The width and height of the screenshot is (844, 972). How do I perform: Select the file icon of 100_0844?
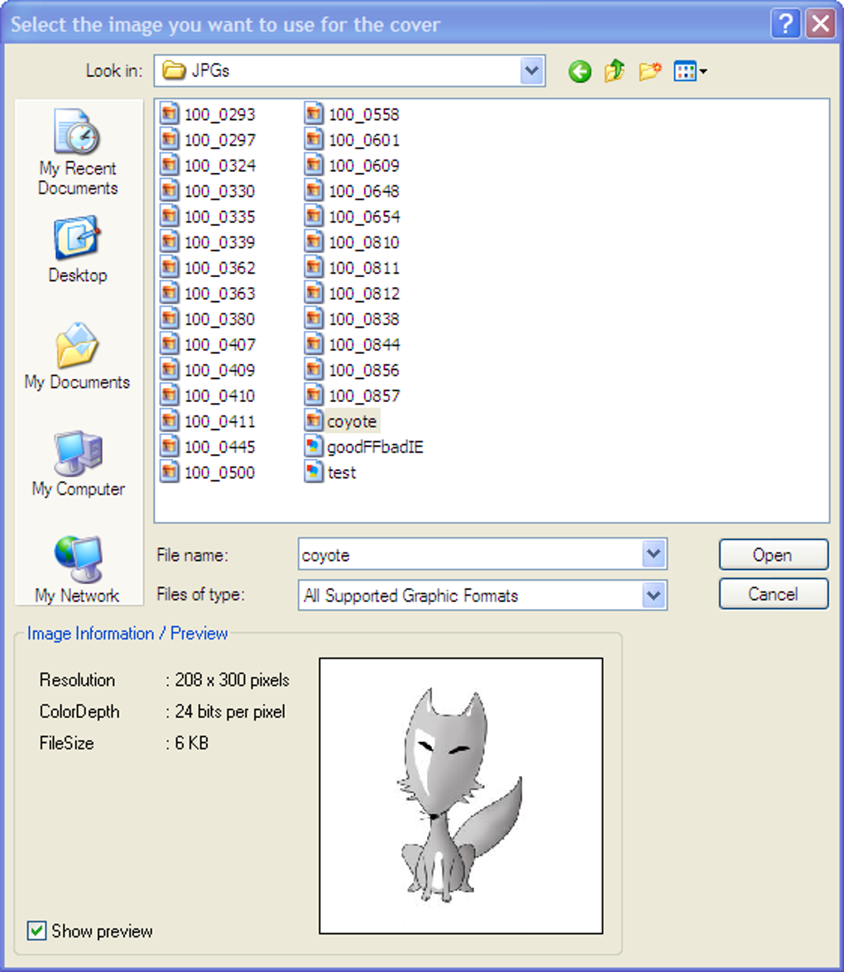coord(314,344)
